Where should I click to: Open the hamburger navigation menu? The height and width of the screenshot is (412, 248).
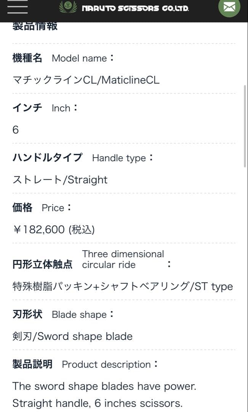click(17, 8)
